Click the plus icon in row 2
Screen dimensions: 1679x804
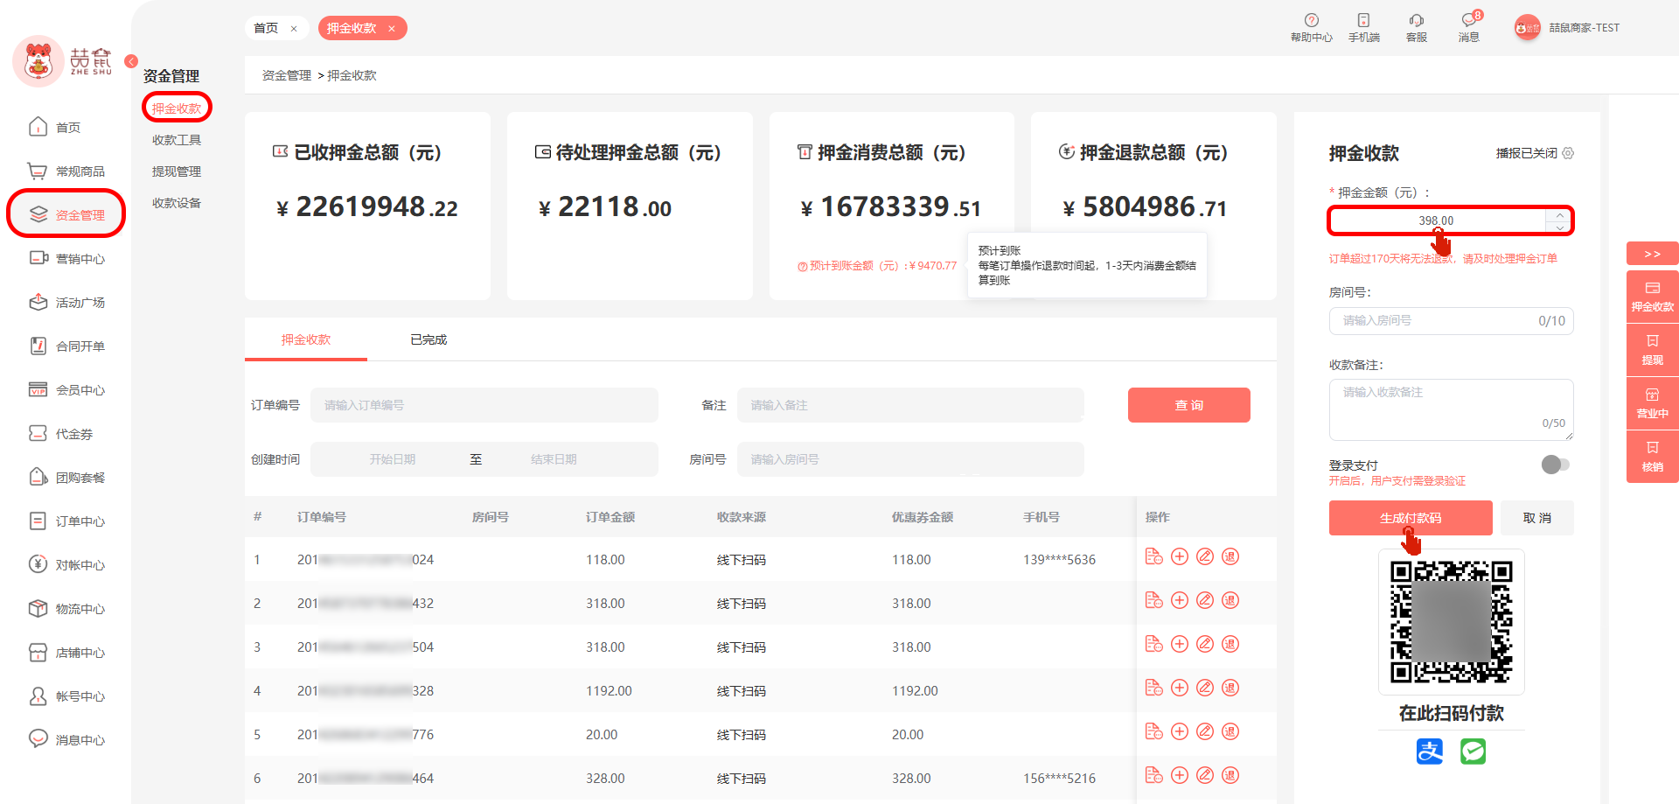click(x=1180, y=601)
